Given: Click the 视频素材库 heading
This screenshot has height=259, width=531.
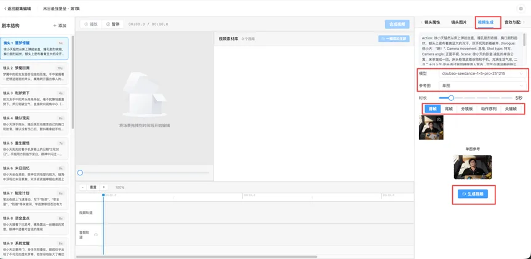Looking at the screenshot, I should [228, 39].
